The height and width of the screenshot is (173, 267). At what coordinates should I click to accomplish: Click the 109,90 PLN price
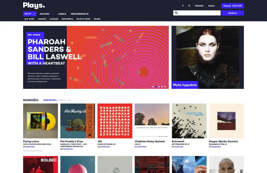30,147
